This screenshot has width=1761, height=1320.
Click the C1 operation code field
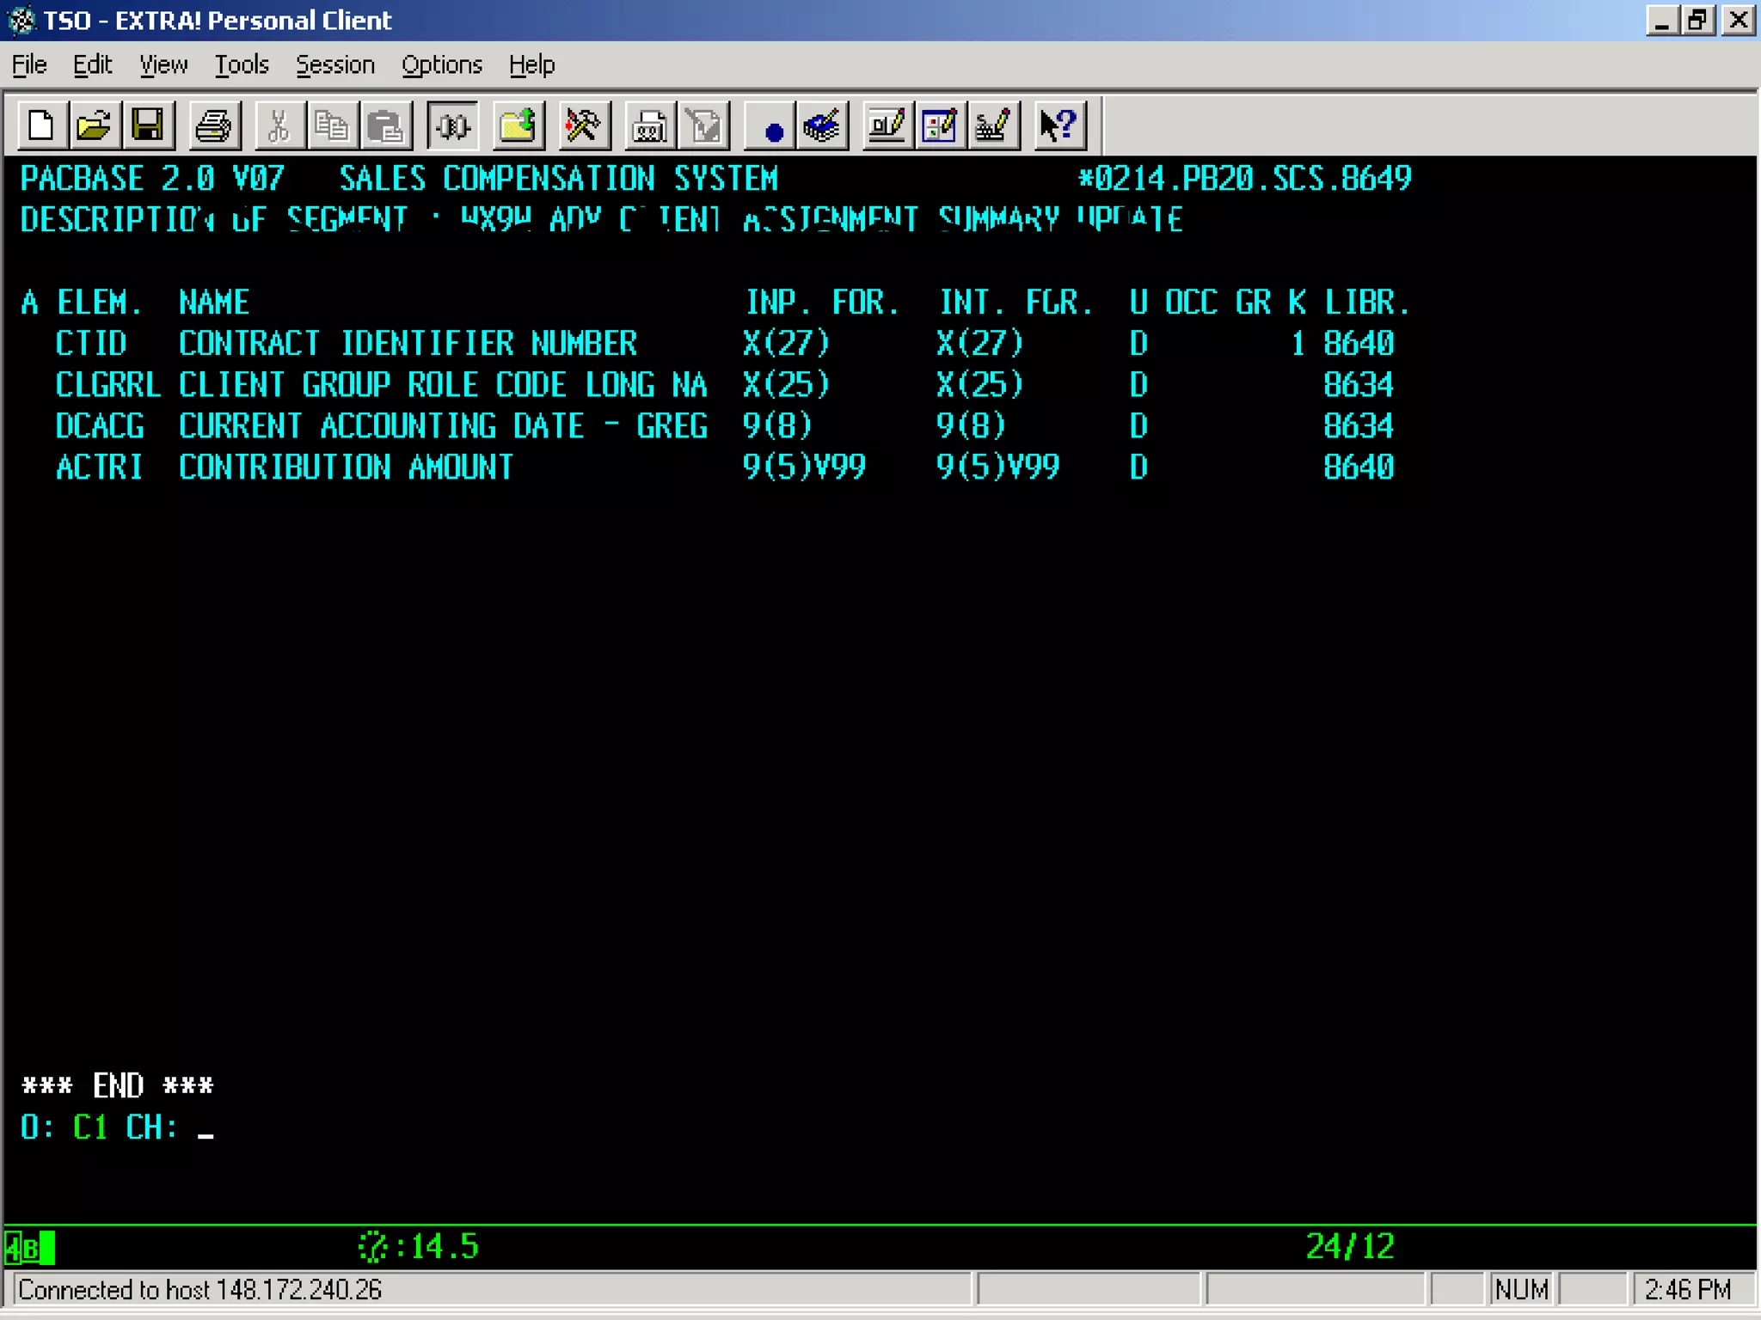[90, 1127]
